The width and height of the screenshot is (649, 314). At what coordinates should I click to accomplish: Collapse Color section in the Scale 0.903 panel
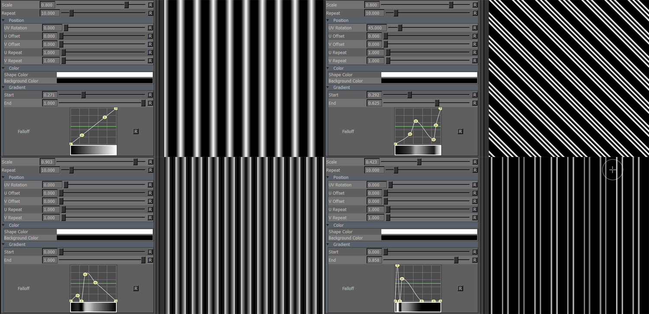[4, 225]
